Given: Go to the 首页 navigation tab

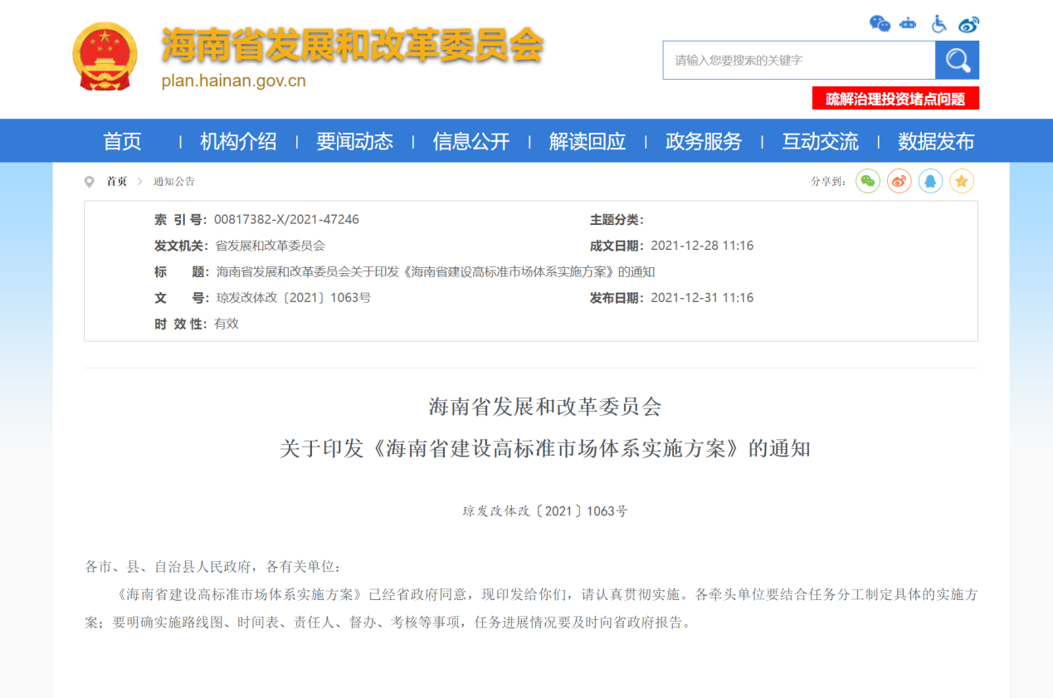Looking at the screenshot, I should pyautogui.click(x=122, y=142).
